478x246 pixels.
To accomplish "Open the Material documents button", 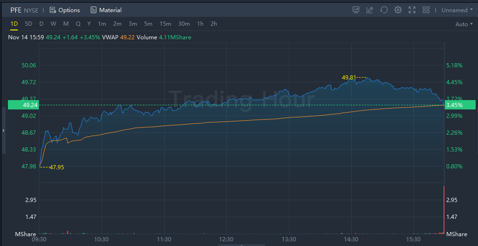I will coord(106,10).
